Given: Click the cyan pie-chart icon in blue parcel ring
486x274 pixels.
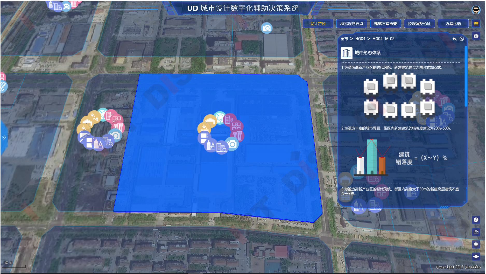Looking at the screenshot, I should coord(220,118).
